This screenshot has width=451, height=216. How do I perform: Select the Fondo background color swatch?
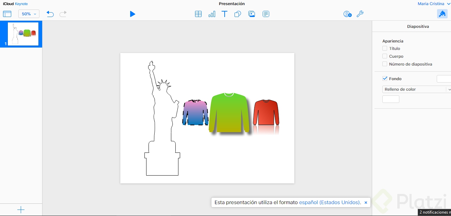tap(444, 78)
